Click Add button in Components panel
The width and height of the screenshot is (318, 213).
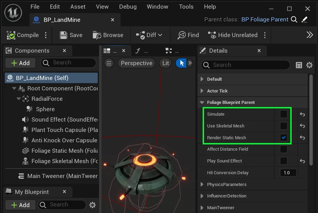(20, 63)
